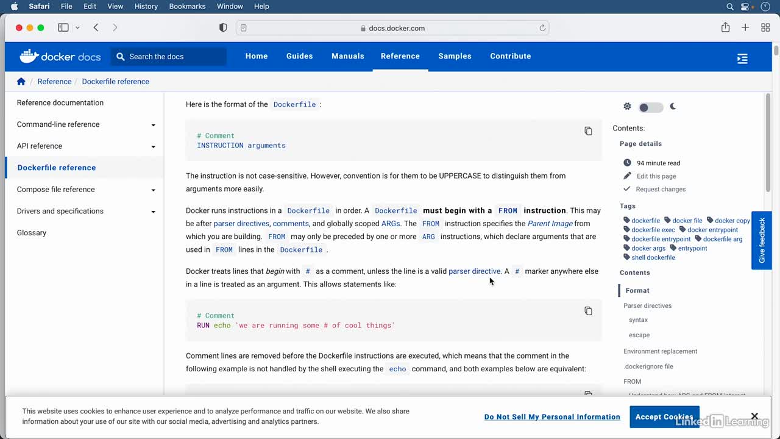Copy the INSTRUCTION arguments code block
780x439 pixels.
588,131
